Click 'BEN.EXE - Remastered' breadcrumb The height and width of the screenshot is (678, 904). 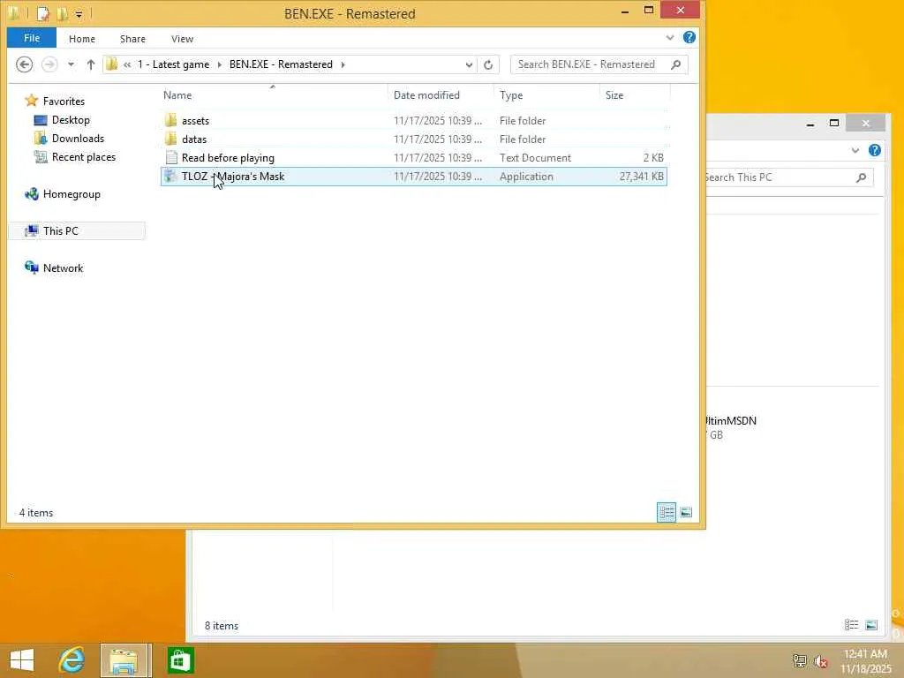281,64
